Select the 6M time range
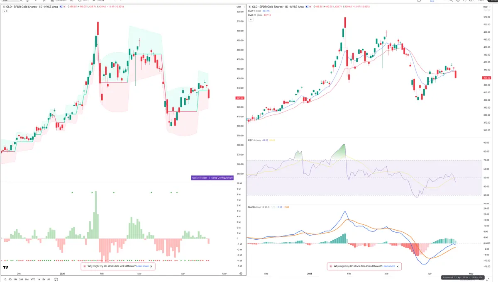The width and height of the screenshot is (498, 282). tap(27, 280)
